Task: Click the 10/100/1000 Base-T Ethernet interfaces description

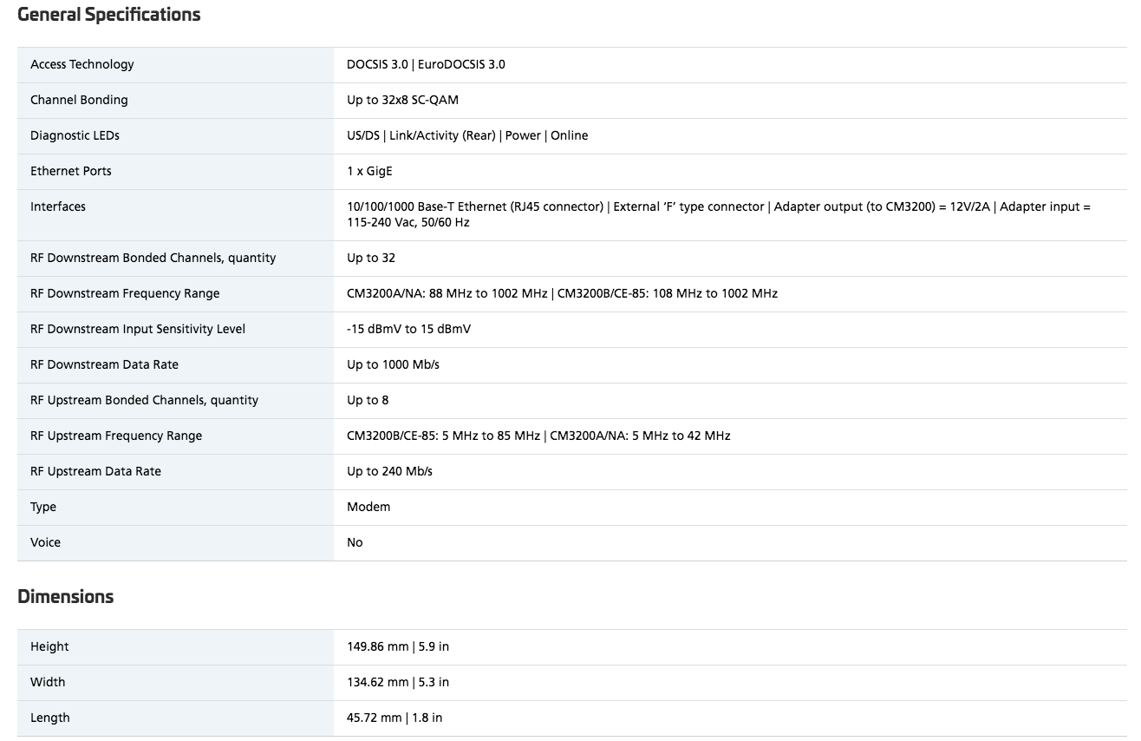Action: (x=719, y=214)
